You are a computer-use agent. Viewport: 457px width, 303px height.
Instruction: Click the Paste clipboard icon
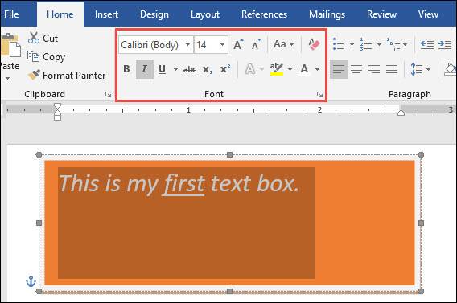(10, 45)
